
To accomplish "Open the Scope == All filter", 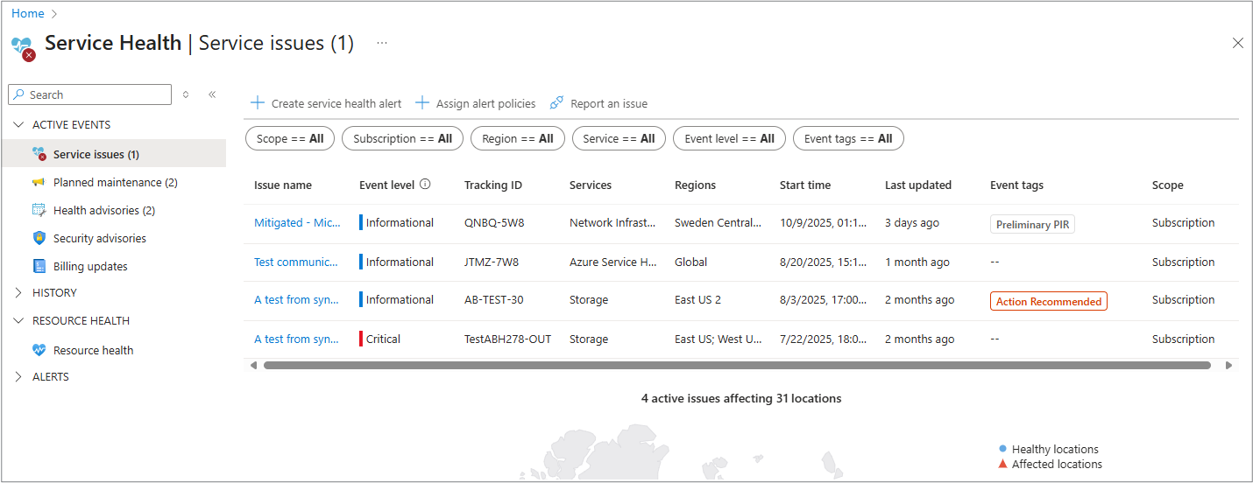I will [x=290, y=138].
